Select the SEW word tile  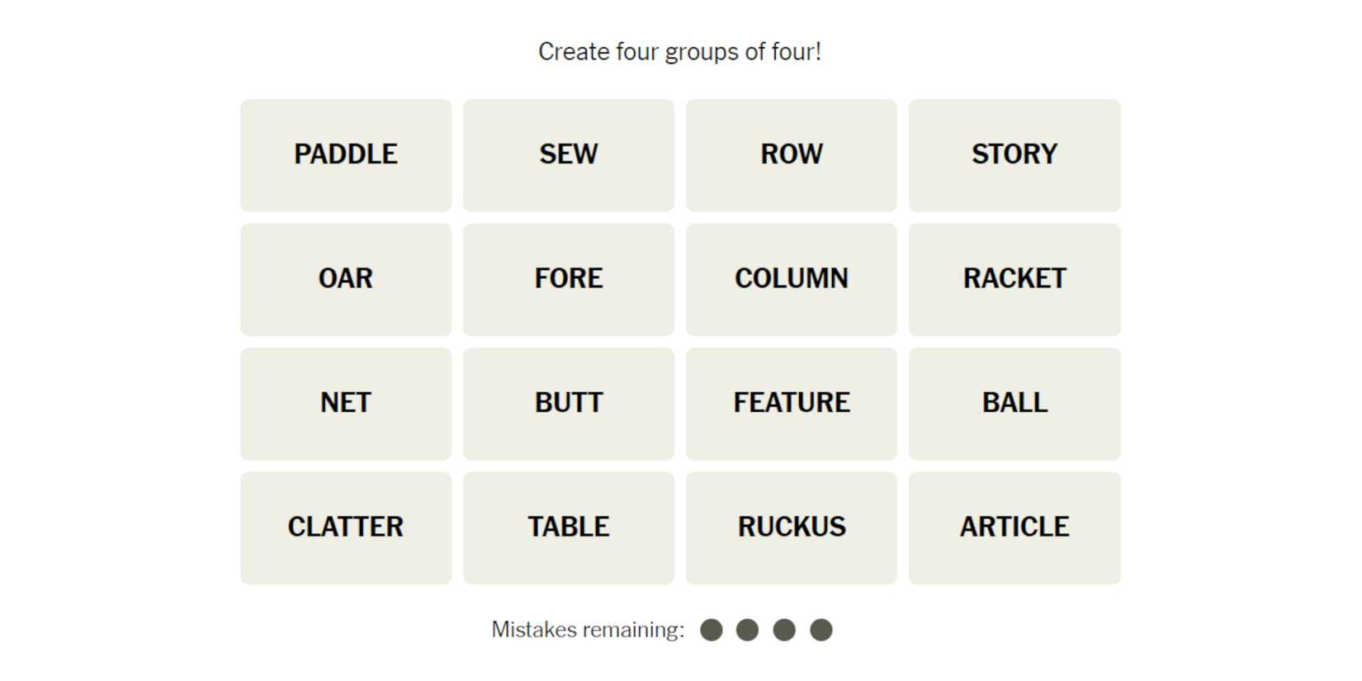[x=569, y=155]
